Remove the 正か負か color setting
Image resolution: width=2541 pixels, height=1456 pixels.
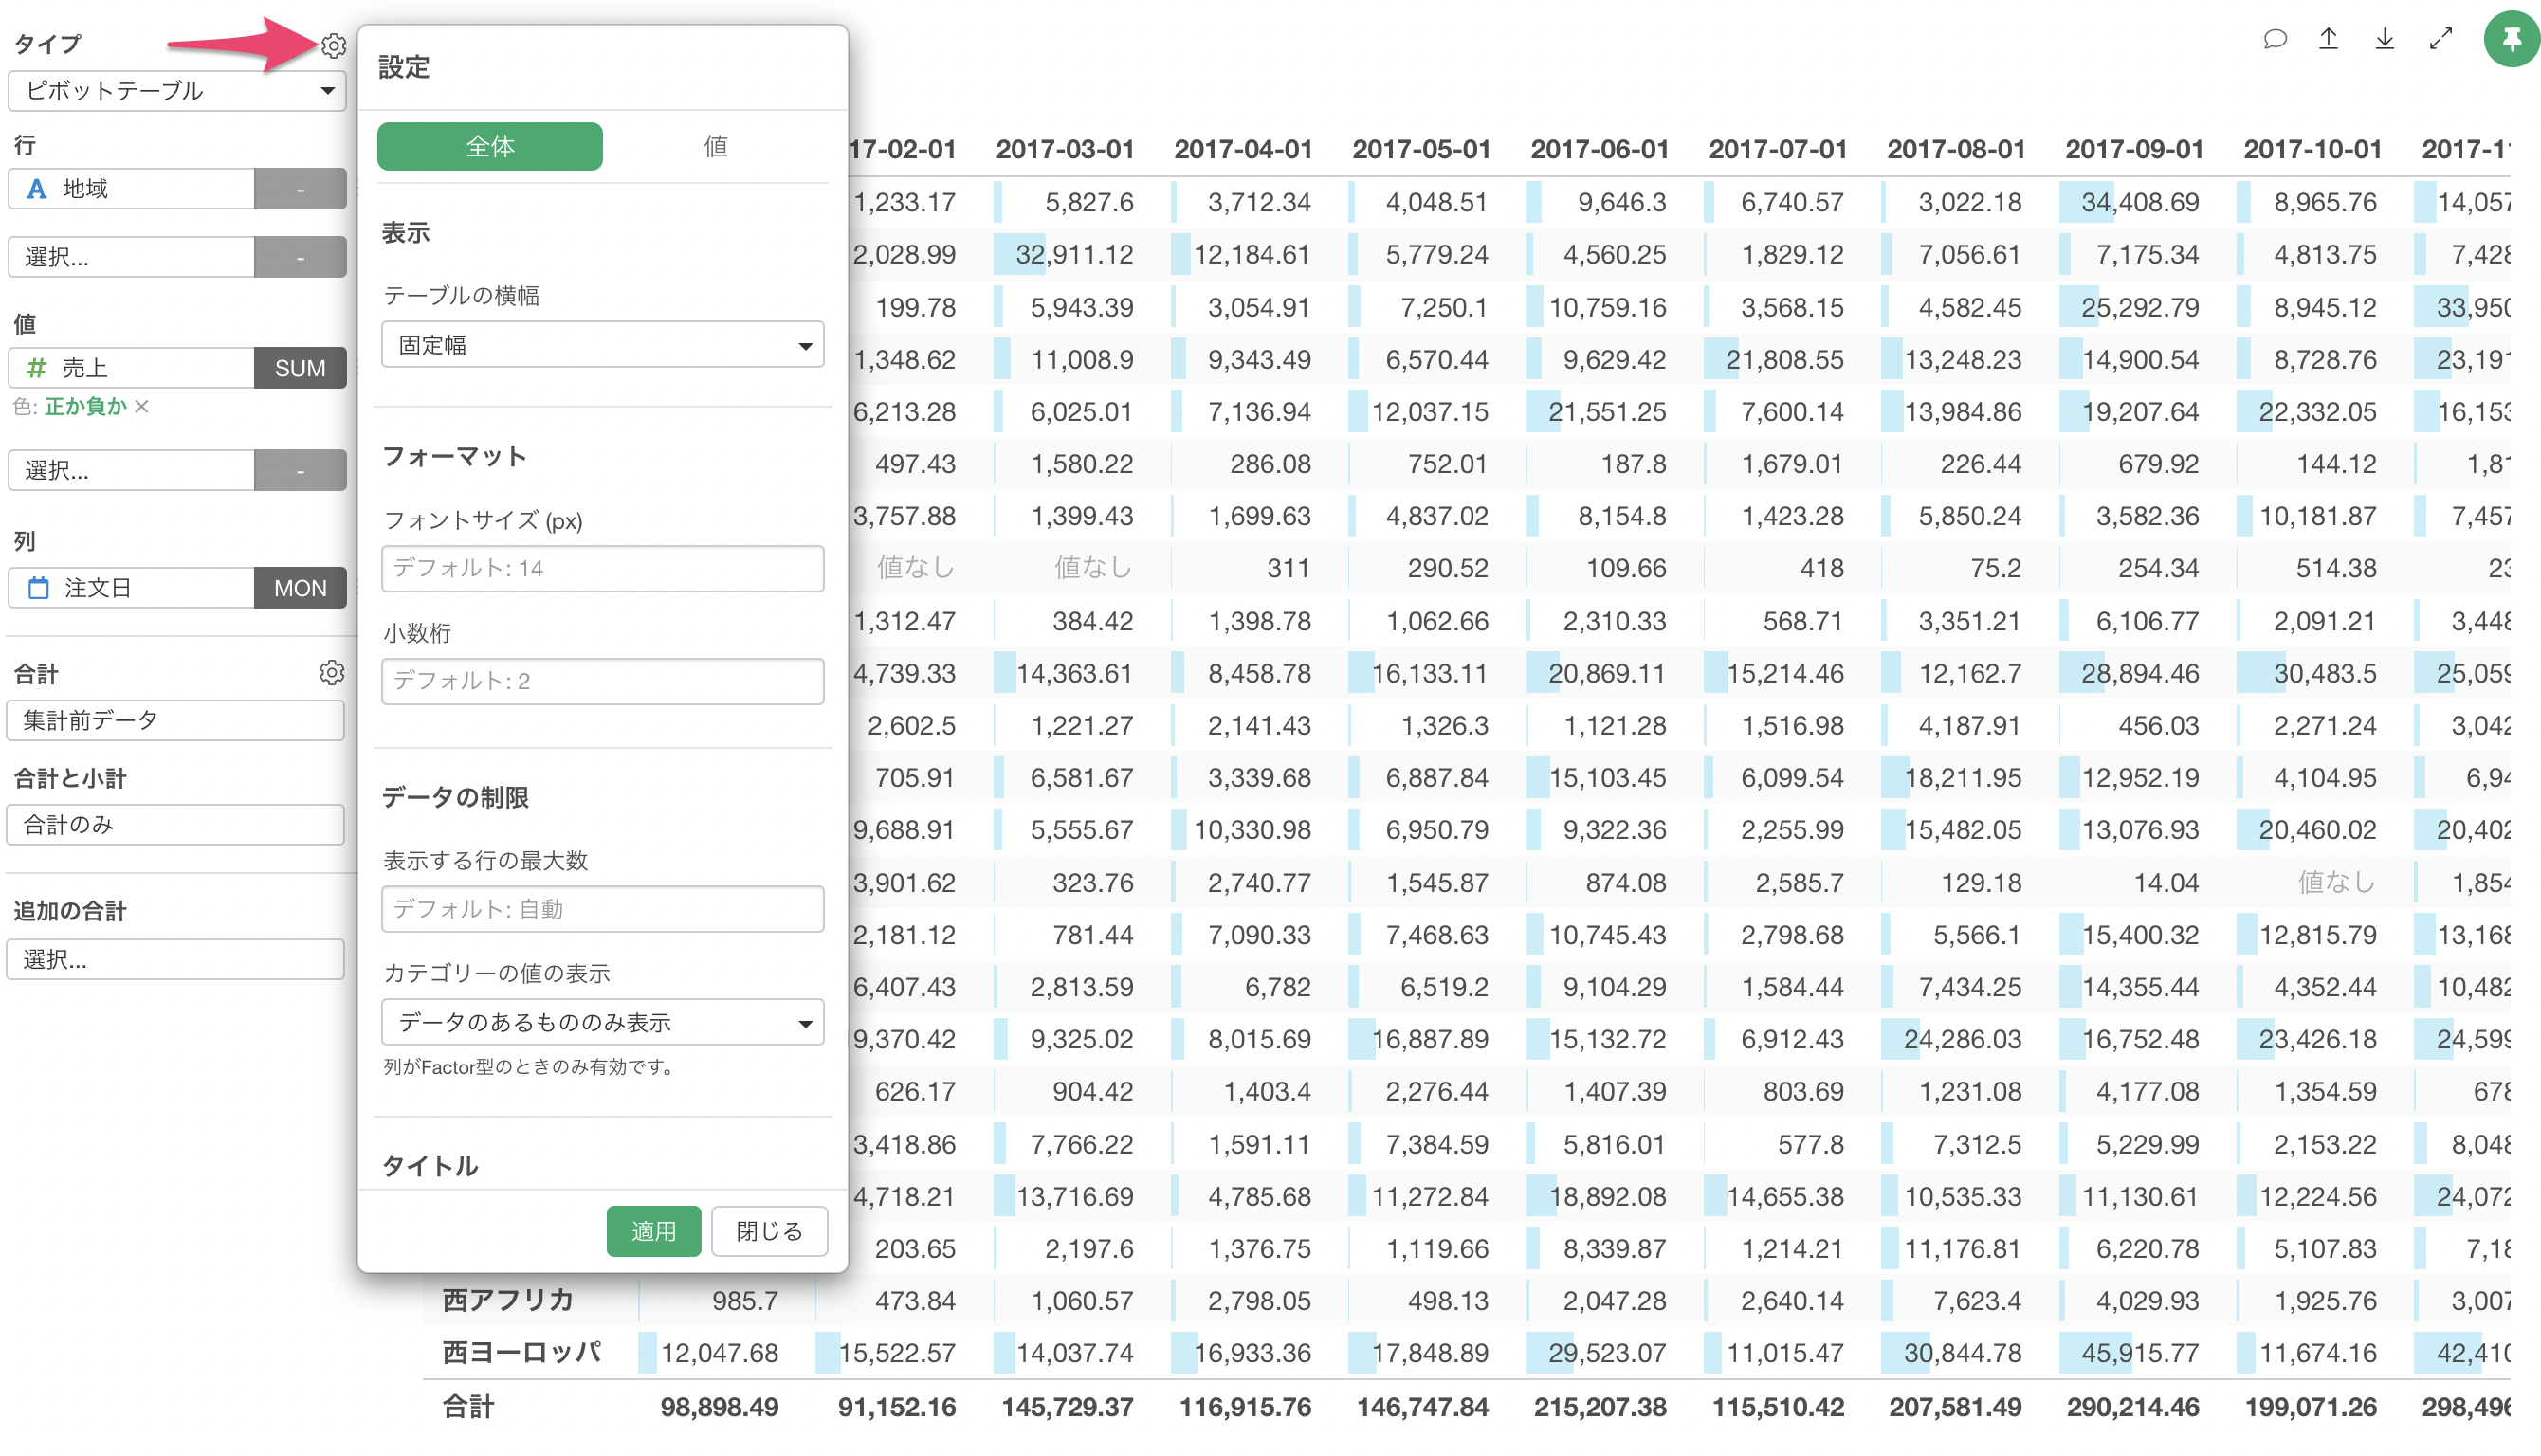pos(142,407)
